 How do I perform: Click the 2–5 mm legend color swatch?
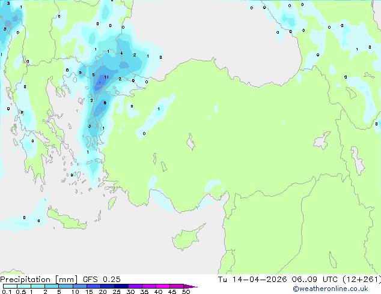(52, 286)
